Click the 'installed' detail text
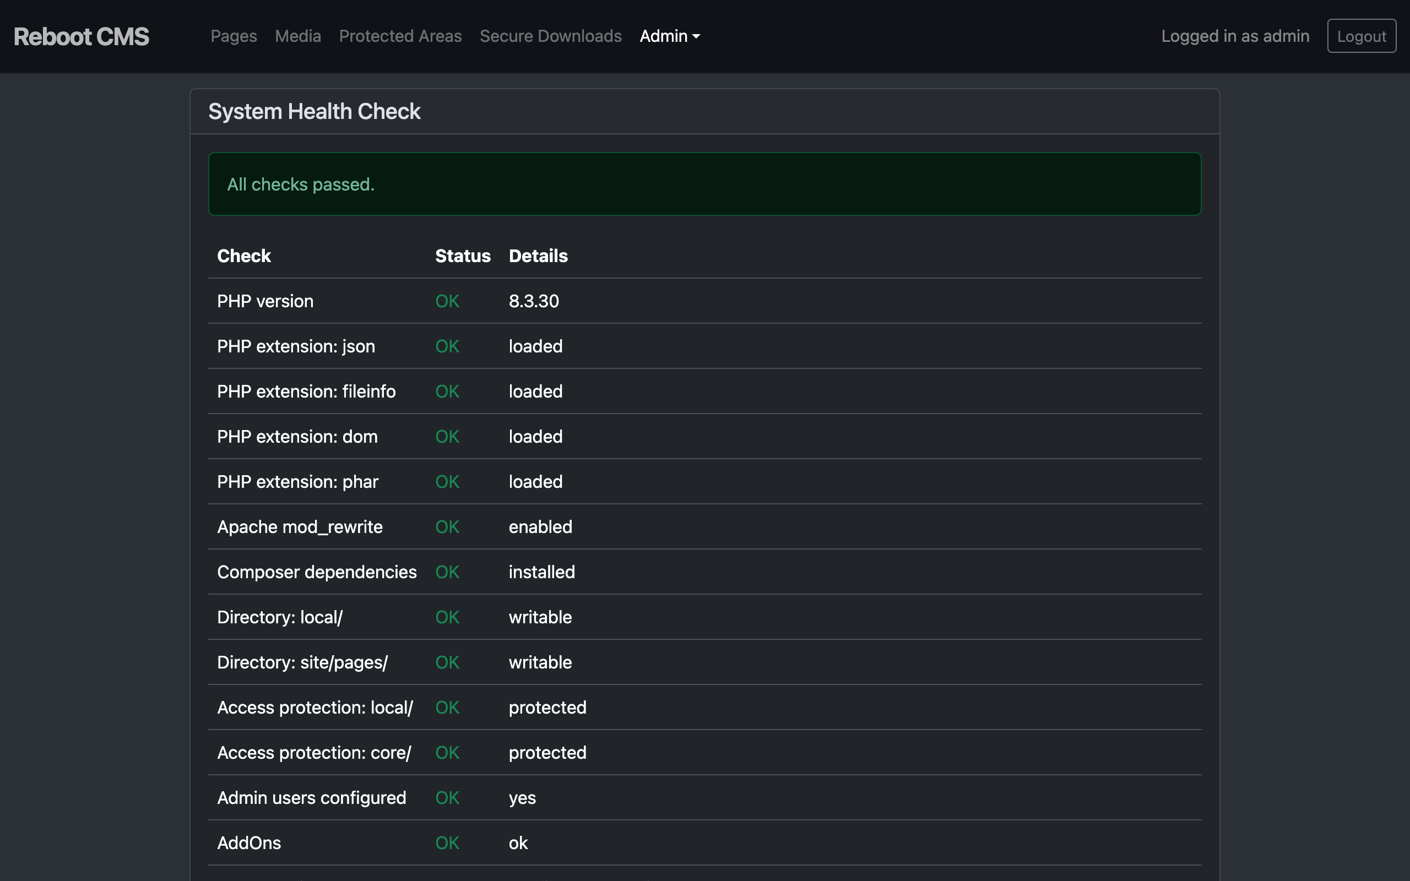The height and width of the screenshot is (881, 1410). click(542, 572)
